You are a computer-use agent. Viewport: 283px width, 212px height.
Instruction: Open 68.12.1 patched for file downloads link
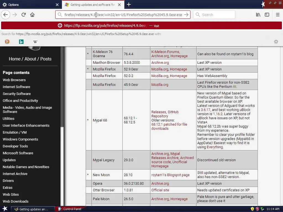click(x=169, y=126)
